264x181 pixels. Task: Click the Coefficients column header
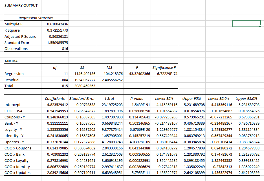point(55,98)
